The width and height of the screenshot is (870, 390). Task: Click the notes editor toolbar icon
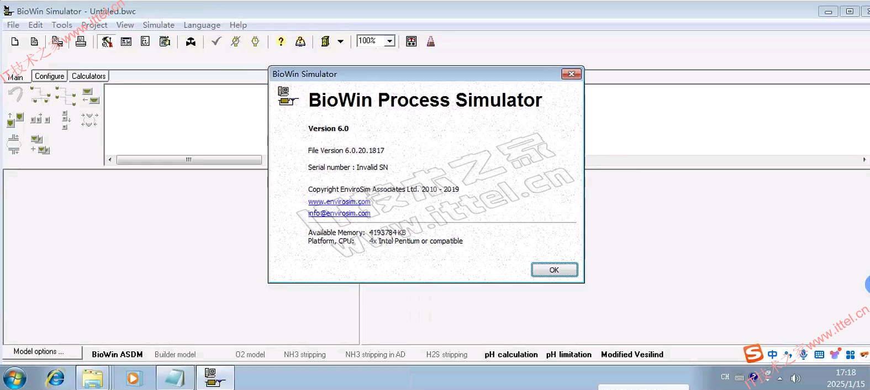point(165,41)
